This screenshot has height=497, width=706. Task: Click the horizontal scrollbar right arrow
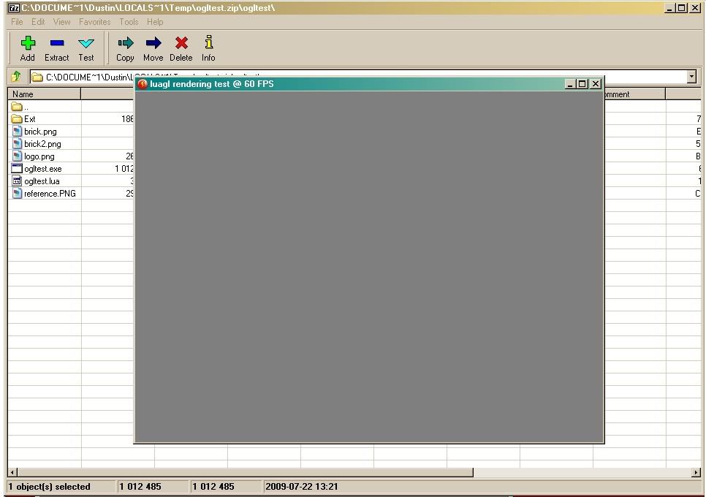(x=695, y=473)
